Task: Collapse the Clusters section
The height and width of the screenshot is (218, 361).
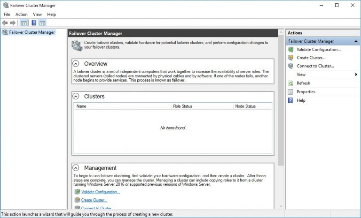Action: tap(76, 97)
